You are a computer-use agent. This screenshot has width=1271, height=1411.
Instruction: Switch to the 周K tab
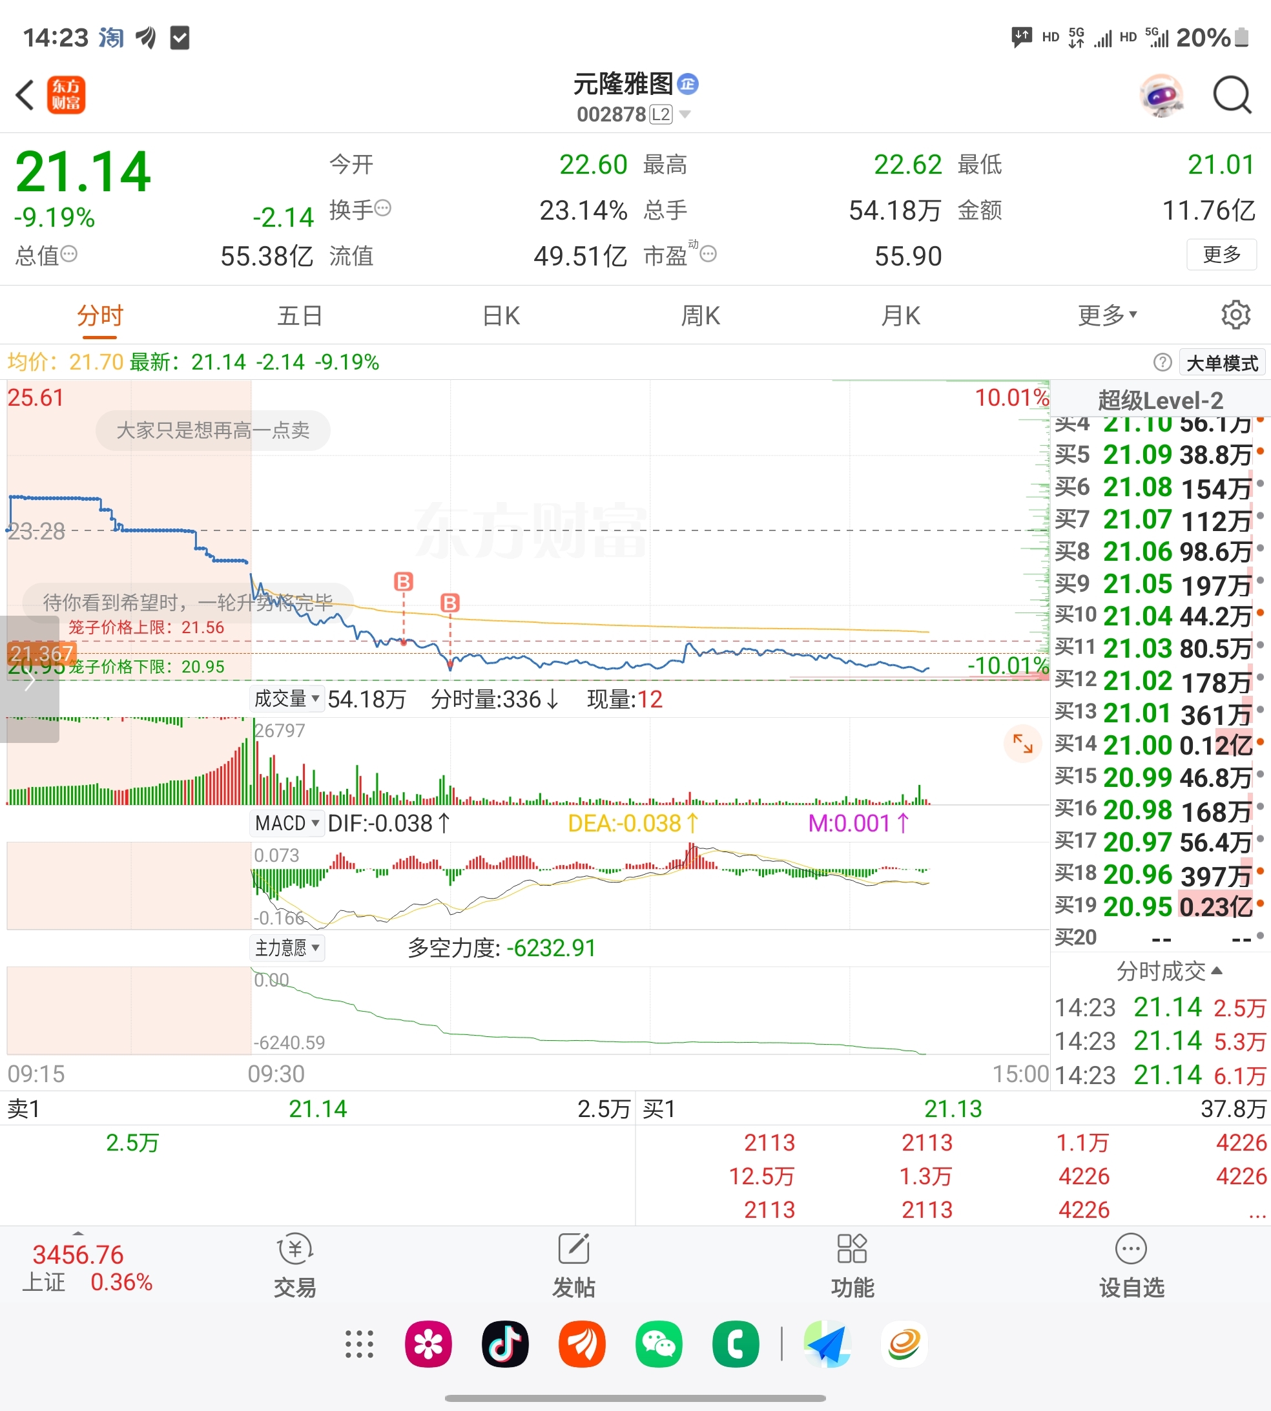[701, 316]
